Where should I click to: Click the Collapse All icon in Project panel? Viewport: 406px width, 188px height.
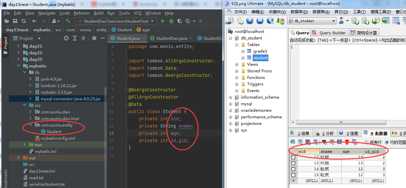[x=83, y=38]
